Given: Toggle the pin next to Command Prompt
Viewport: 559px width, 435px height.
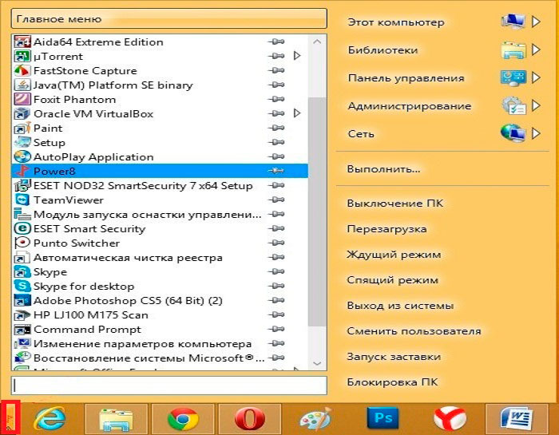Looking at the screenshot, I should (x=276, y=329).
